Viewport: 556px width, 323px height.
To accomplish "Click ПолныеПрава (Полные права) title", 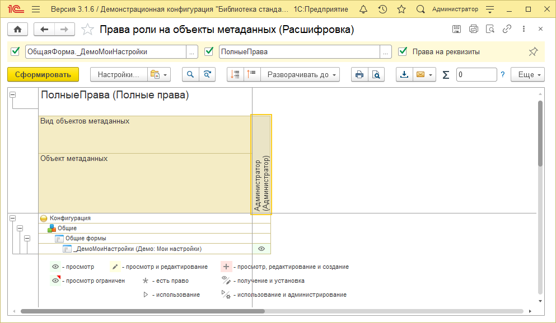I will point(115,95).
